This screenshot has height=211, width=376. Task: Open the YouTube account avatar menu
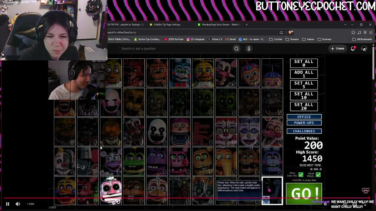coord(364,49)
